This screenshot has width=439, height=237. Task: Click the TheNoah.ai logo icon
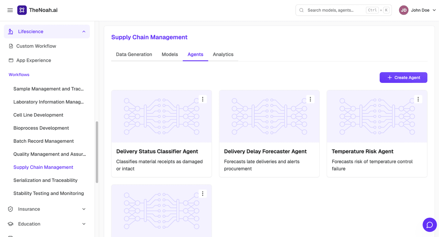(22, 10)
